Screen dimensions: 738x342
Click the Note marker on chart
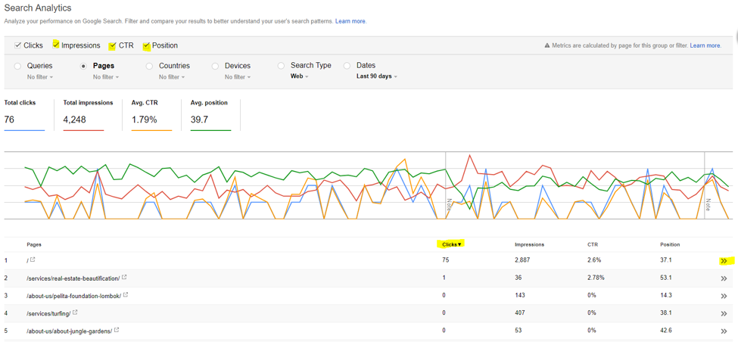(449, 204)
